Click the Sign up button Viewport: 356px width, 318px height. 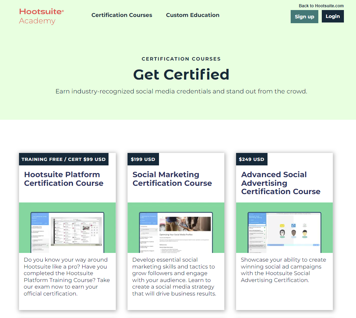point(304,17)
